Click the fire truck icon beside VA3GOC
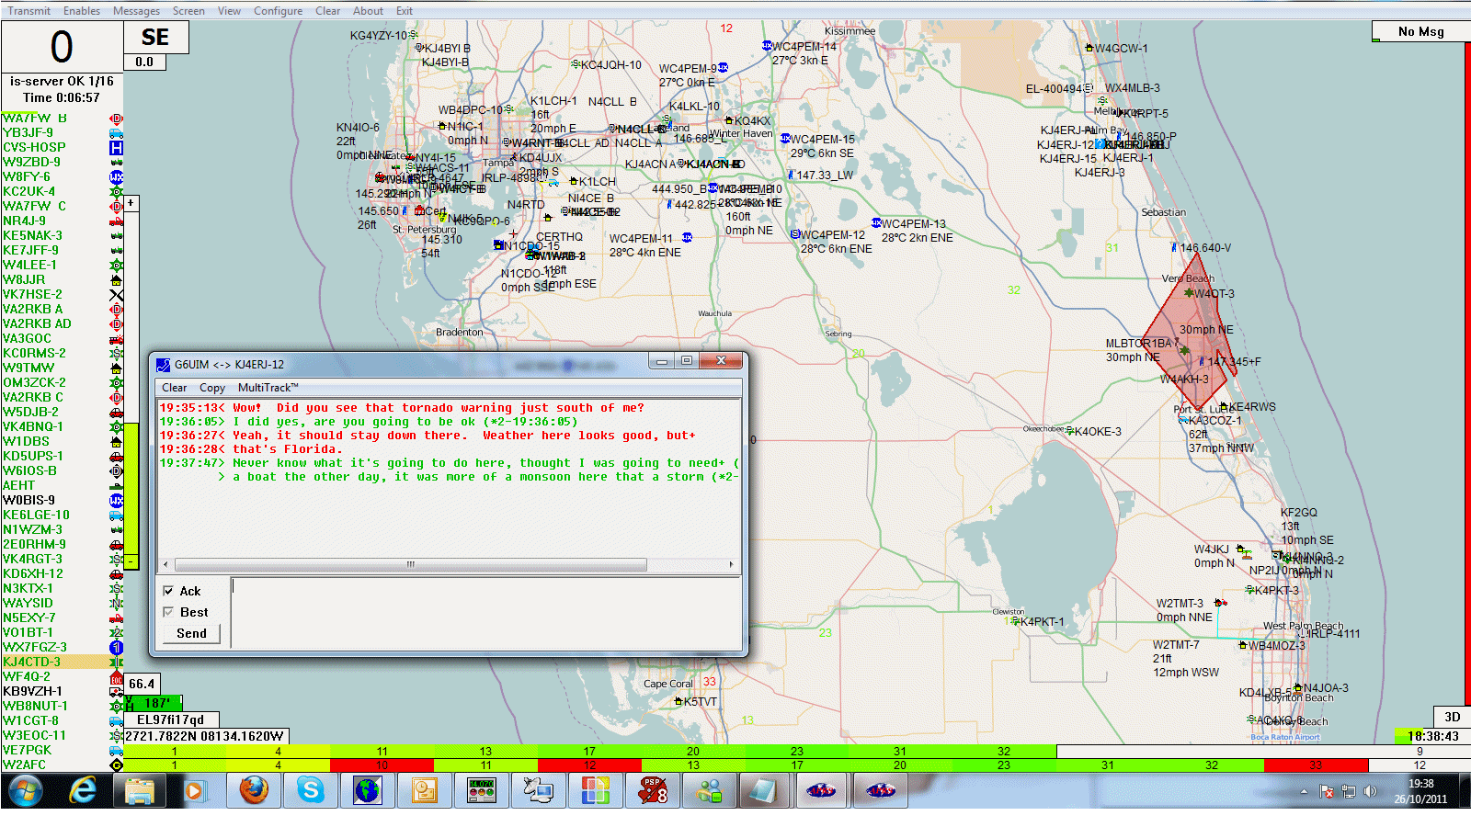The image size is (1471, 827). 116,338
